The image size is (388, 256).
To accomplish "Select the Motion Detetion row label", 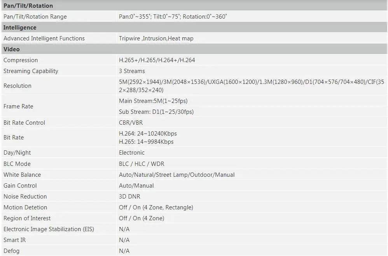I will click(x=25, y=207).
